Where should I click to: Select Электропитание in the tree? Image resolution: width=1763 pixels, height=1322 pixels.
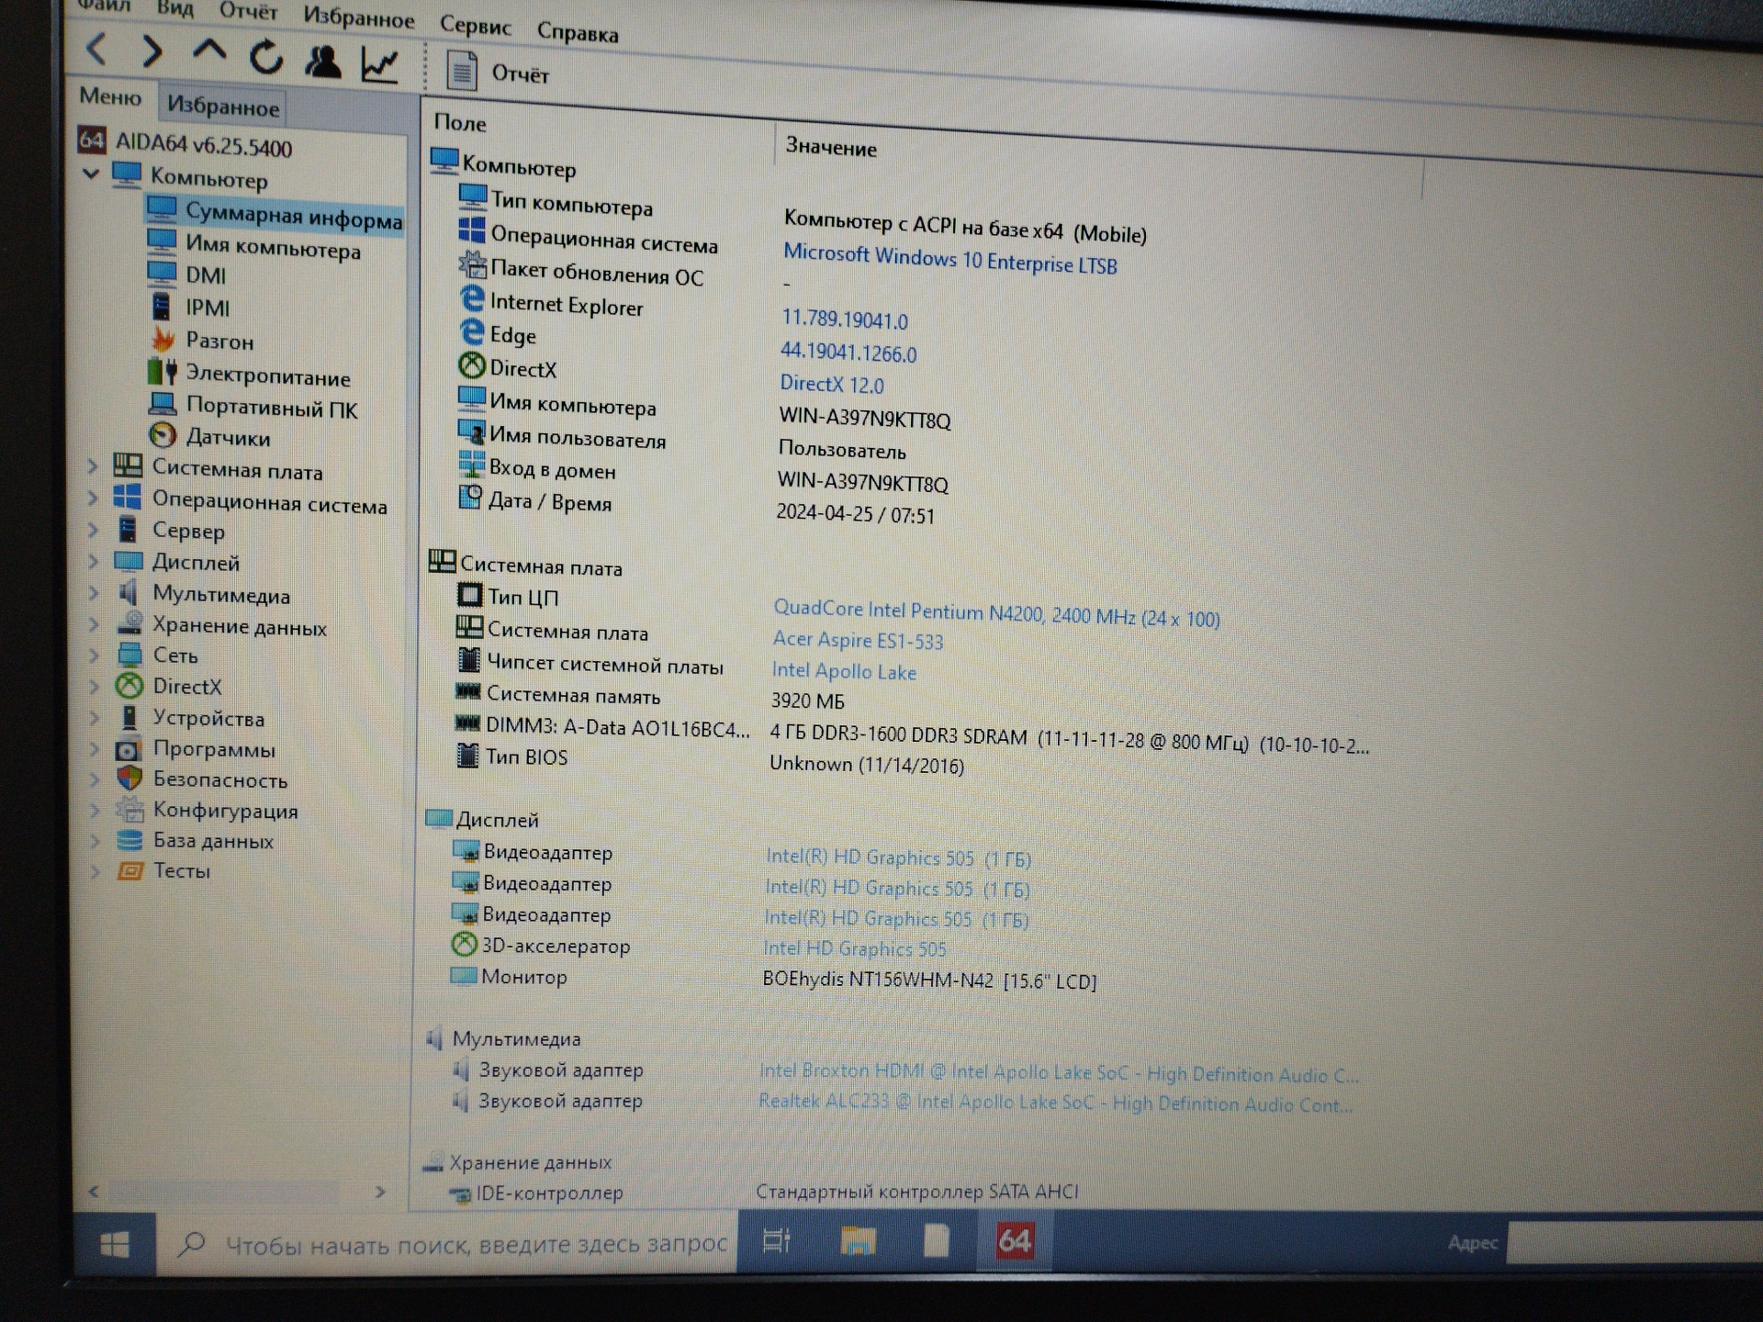pyautogui.click(x=250, y=375)
